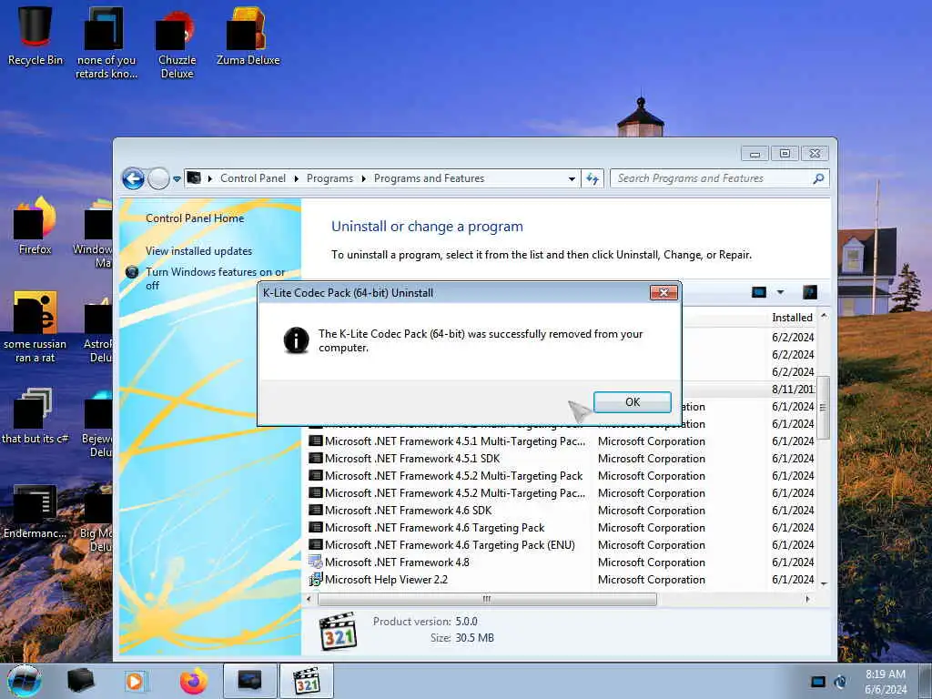Click the .NET Framework 4.8 row icon

(x=315, y=562)
